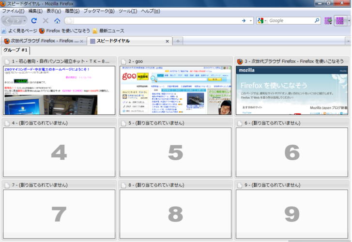Click the Firefox icon on dial 3 header
Image resolution: width=352 pixels, height=242 pixels.
tap(240, 61)
